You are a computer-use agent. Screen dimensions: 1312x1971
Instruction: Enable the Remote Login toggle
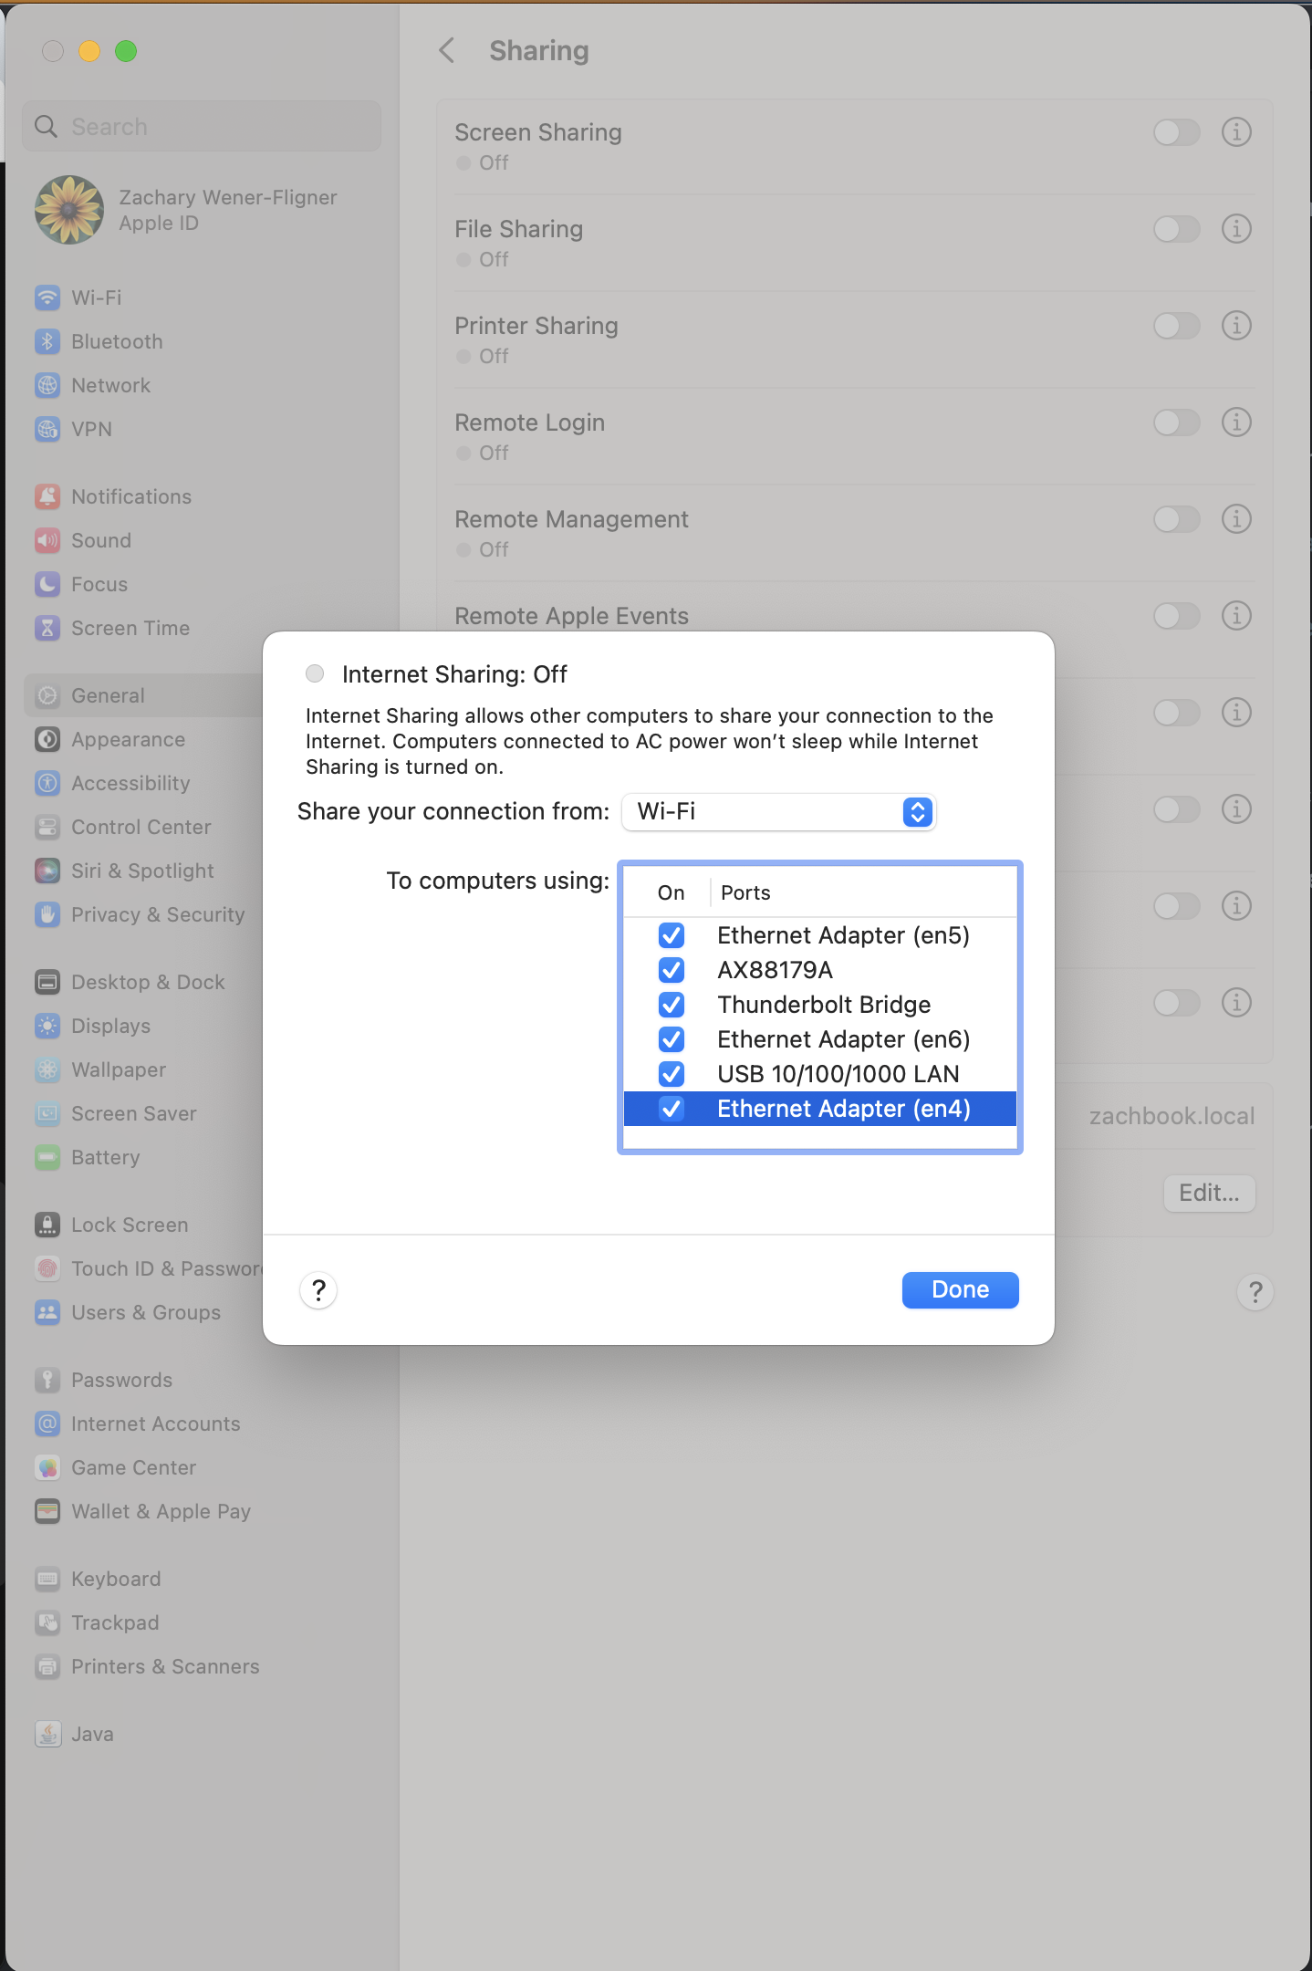1176,422
